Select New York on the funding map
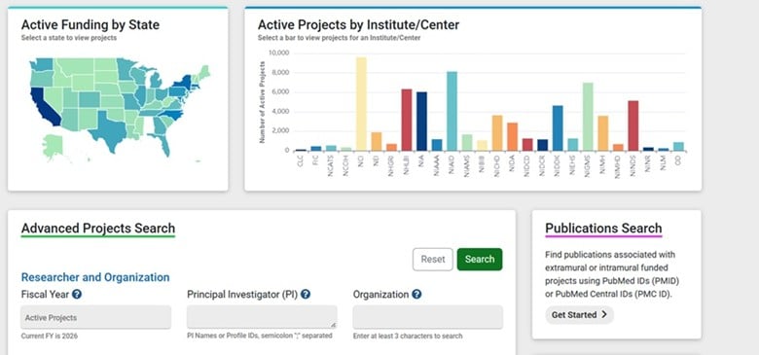This screenshot has width=759, height=355. click(186, 84)
